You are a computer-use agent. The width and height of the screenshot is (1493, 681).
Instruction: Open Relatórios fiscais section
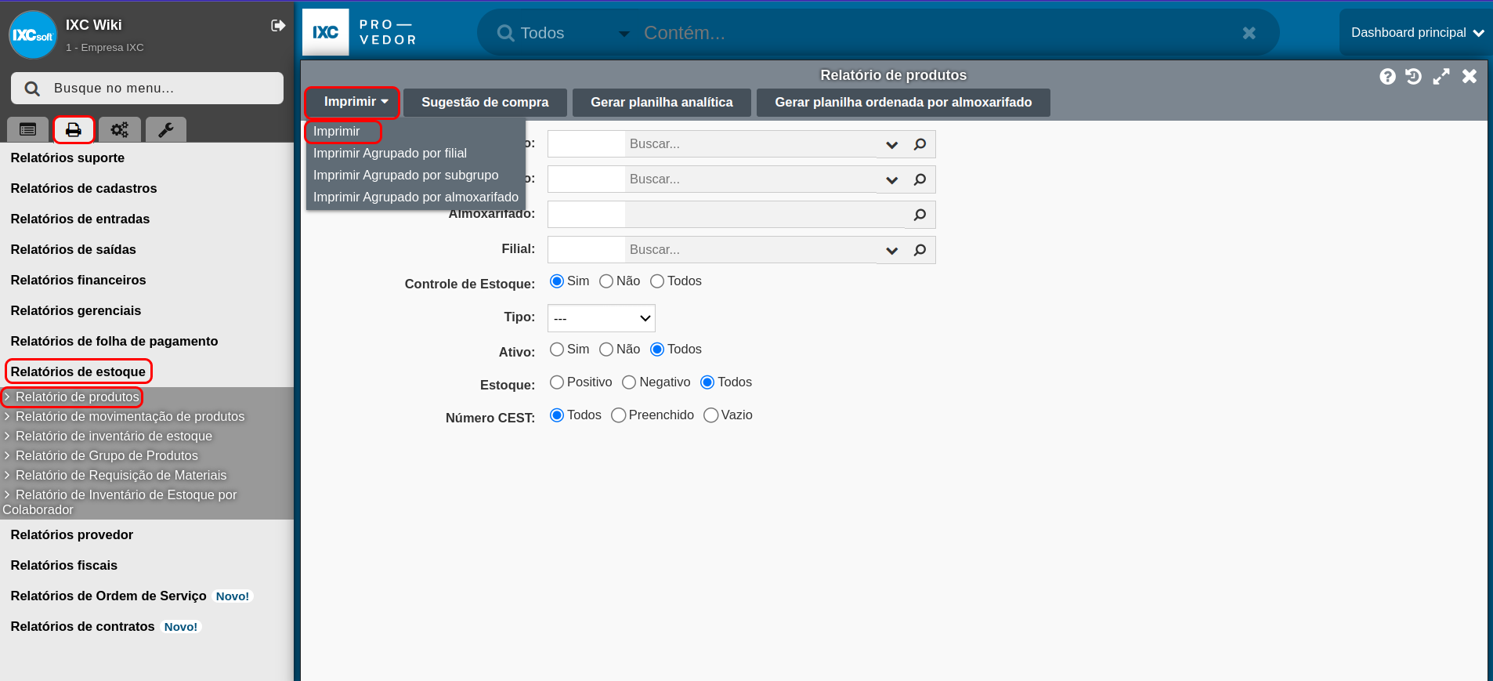click(x=64, y=565)
